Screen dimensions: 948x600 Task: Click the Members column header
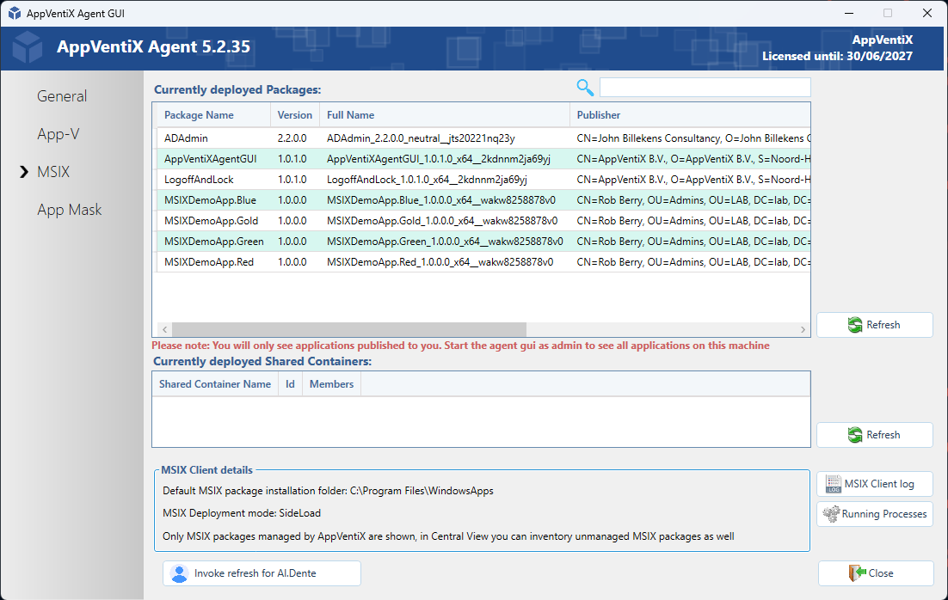[331, 384]
